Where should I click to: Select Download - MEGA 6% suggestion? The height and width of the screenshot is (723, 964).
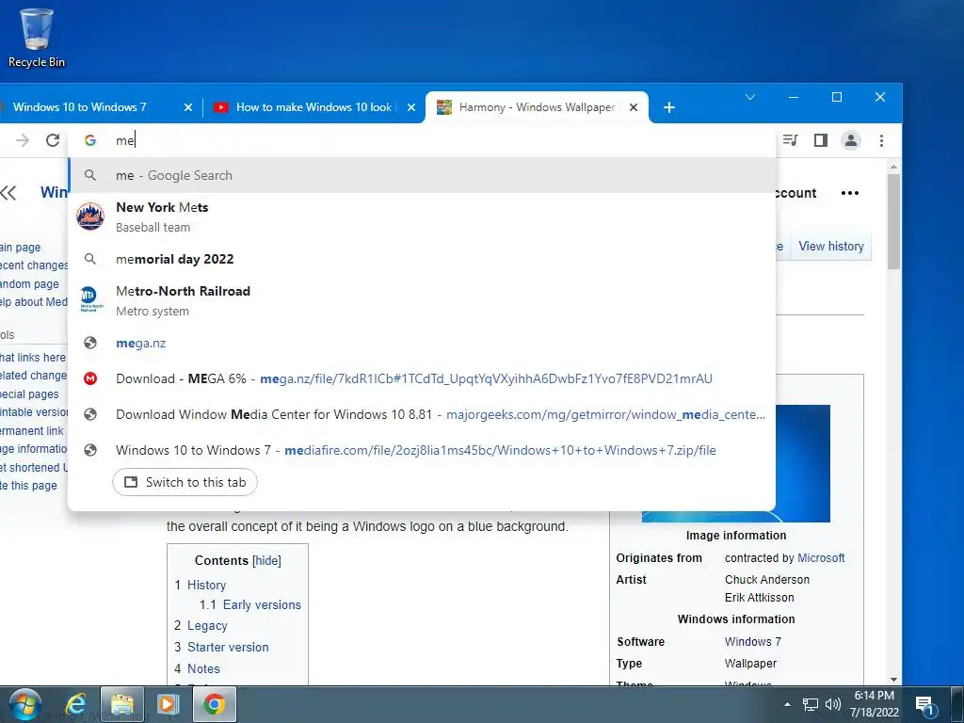coord(422,378)
